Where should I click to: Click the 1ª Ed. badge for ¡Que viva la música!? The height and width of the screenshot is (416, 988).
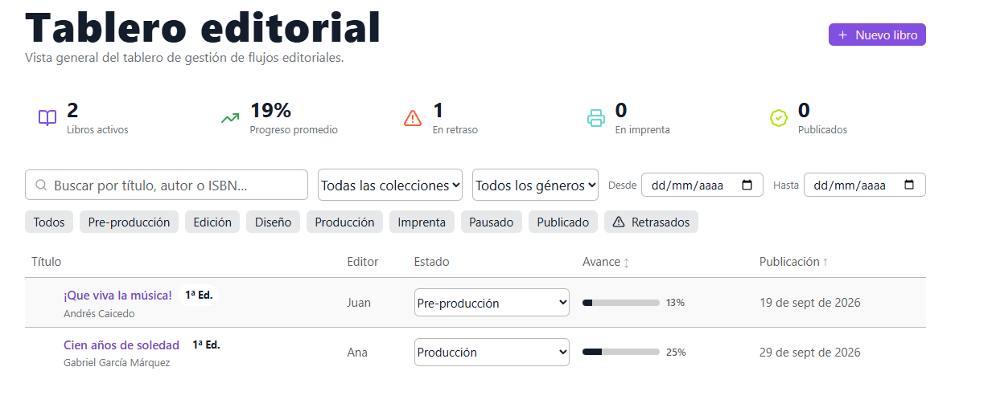pyautogui.click(x=199, y=295)
